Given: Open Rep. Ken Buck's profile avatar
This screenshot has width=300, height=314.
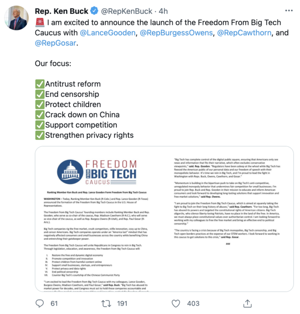Looking at the screenshot, I should pos(16,18).
